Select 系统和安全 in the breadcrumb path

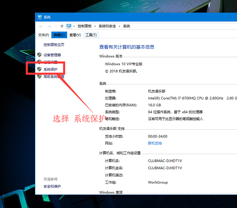[107, 26]
